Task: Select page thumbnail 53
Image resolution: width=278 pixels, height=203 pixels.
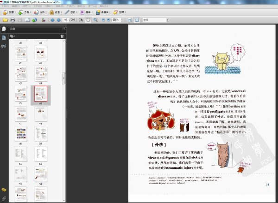Action: (x=20, y=174)
